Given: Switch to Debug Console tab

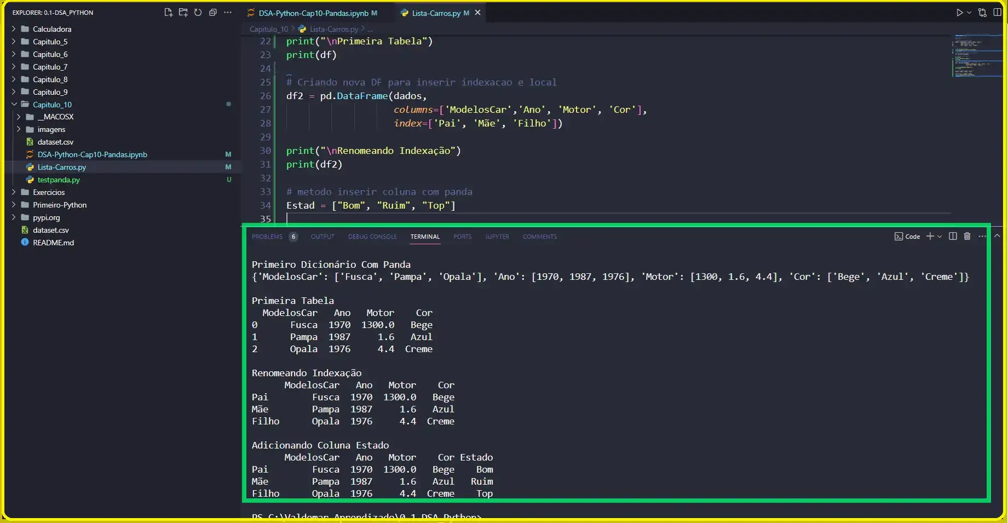Looking at the screenshot, I should point(372,237).
